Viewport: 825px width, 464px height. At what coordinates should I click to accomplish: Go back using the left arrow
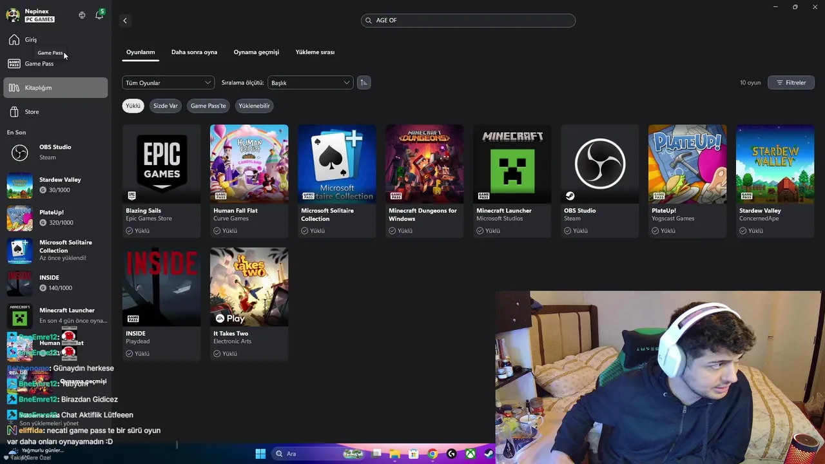point(125,21)
